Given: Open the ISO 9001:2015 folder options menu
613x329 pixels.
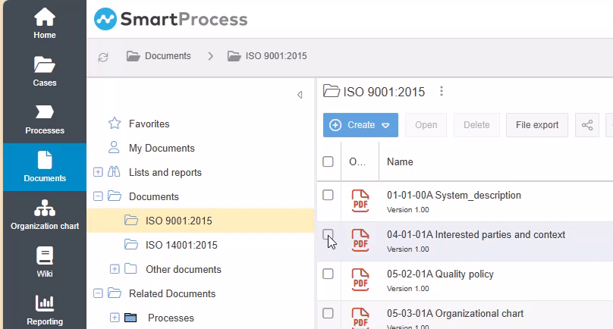Looking at the screenshot, I should tap(442, 92).
